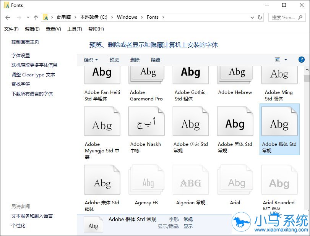Click 本地磁盘 (C:) in address path
310x236 pixels.
(94, 17)
